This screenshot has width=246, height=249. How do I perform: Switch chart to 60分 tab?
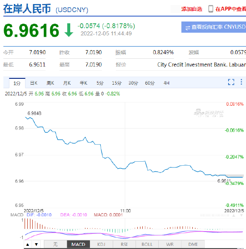(150, 83)
